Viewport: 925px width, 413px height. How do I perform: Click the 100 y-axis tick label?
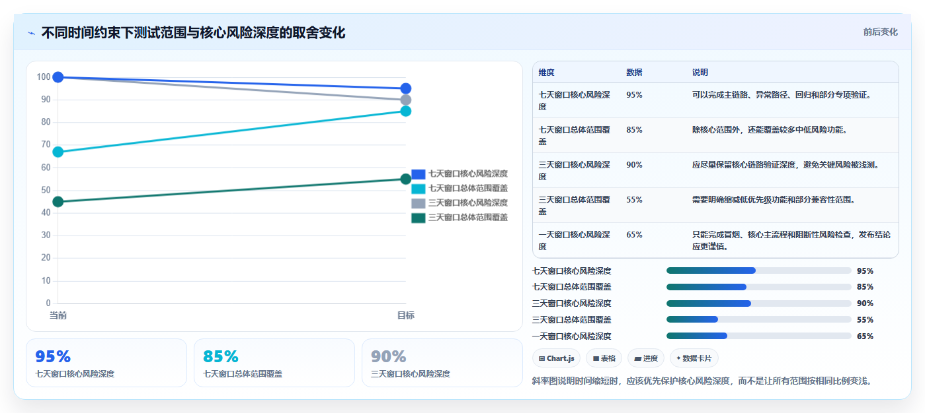click(x=44, y=77)
